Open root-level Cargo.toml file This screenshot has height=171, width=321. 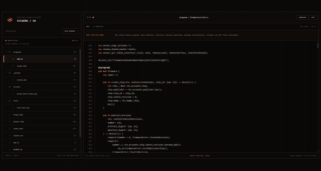point(41,115)
